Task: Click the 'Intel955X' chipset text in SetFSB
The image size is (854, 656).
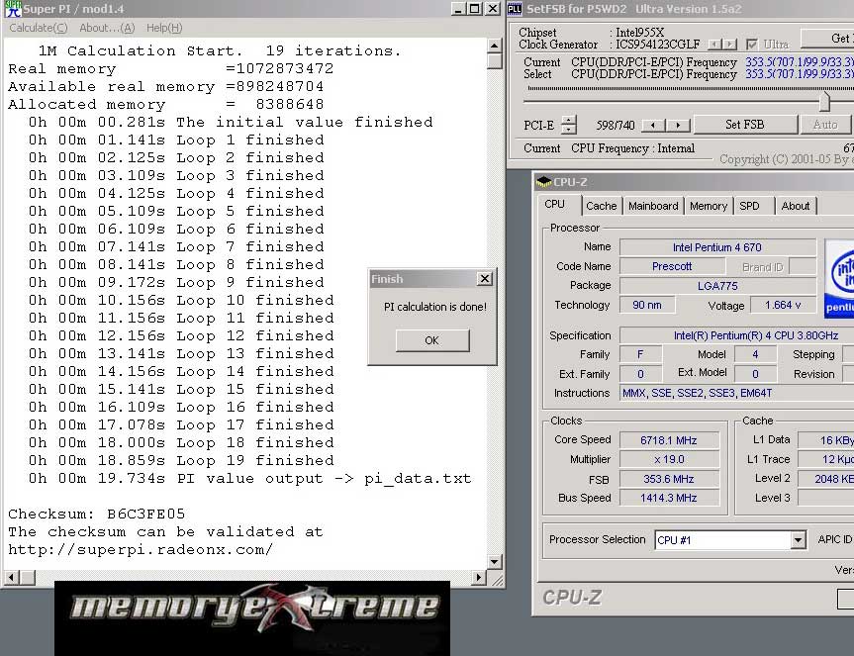Action: [x=640, y=32]
